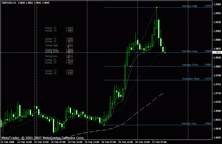Click the Swing T1 1.9820 label
Viewport: 222px width, 144px height.
click(59, 60)
